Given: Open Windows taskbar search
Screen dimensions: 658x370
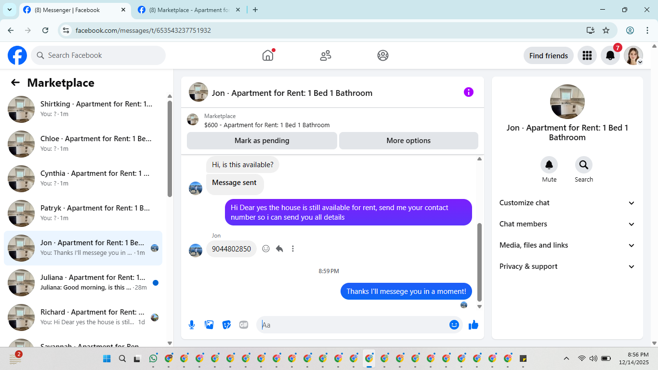Looking at the screenshot, I should (122, 358).
